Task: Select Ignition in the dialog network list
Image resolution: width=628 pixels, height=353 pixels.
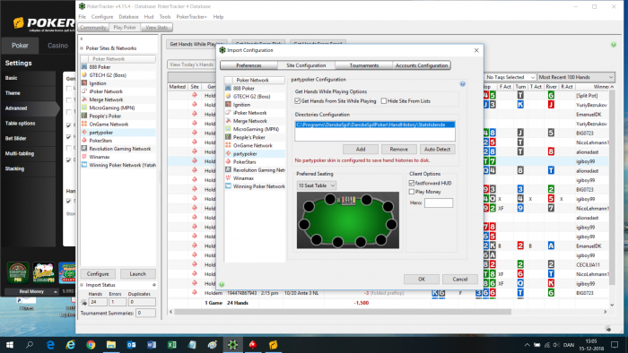Action: tap(241, 105)
